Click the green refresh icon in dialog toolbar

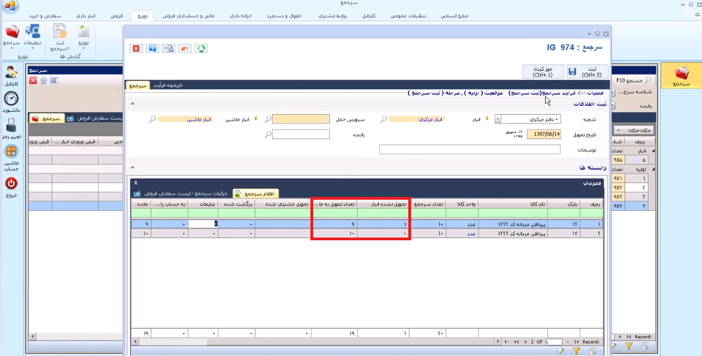pyautogui.click(x=201, y=48)
